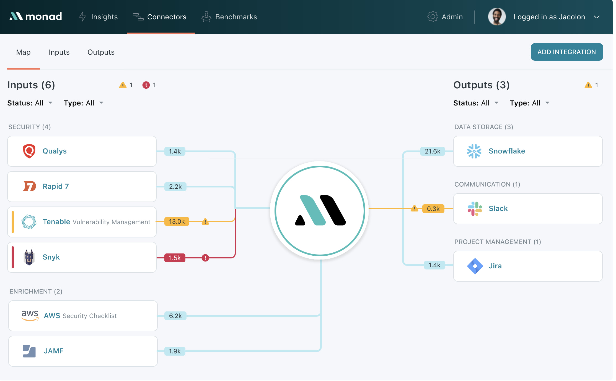Open the AWS Security Checklist link
The height and width of the screenshot is (381, 616).
click(80, 316)
